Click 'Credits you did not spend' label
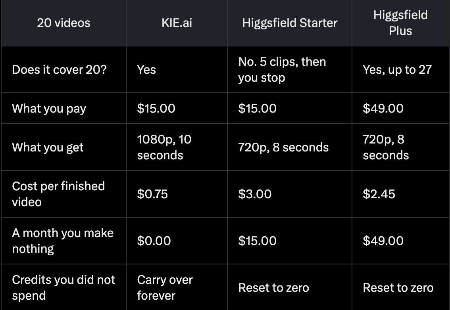450x310 pixels. [63, 287]
